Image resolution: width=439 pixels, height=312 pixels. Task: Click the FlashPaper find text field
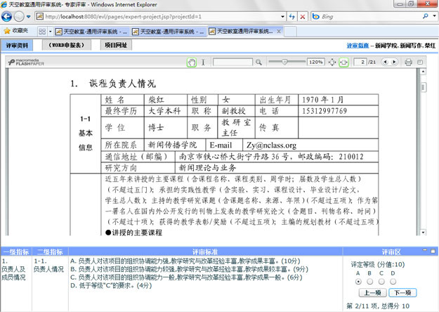click(232, 62)
